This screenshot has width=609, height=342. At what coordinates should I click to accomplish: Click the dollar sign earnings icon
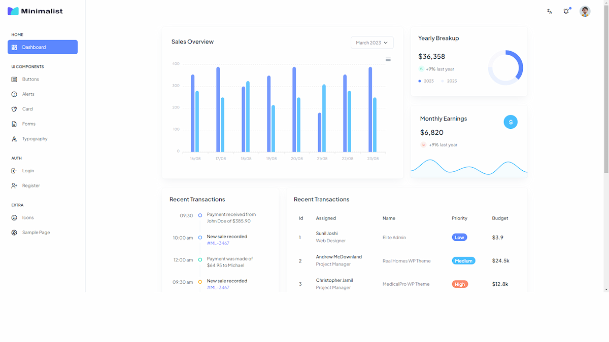click(511, 122)
